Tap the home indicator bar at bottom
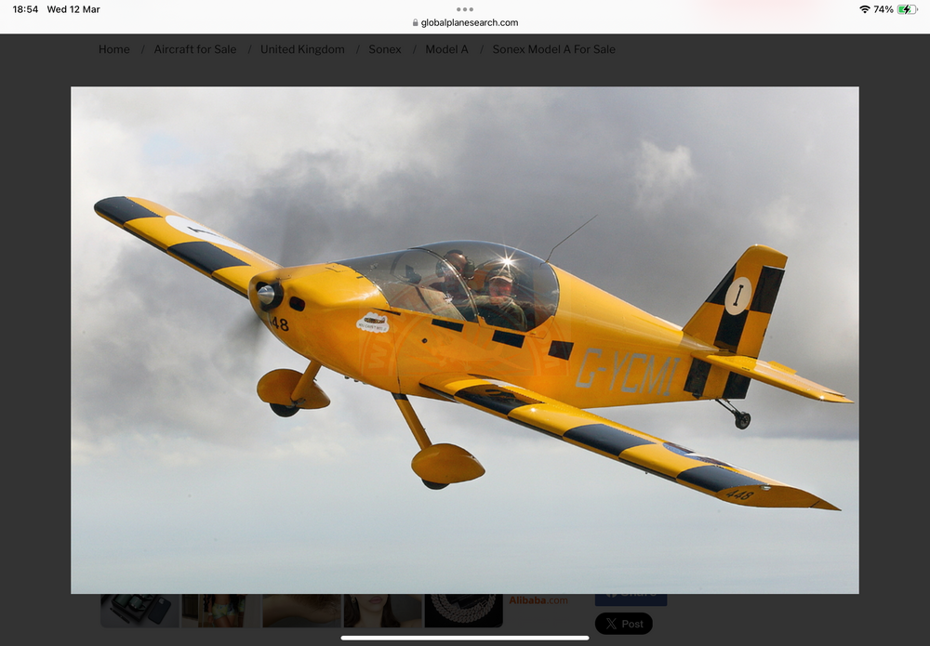Viewport: 930px width, 646px height. pyautogui.click(x=465, y=638)
